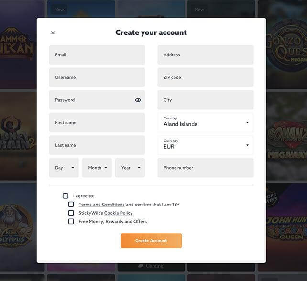
Task: Show password using the eye icon
Action: coord(138,100)
